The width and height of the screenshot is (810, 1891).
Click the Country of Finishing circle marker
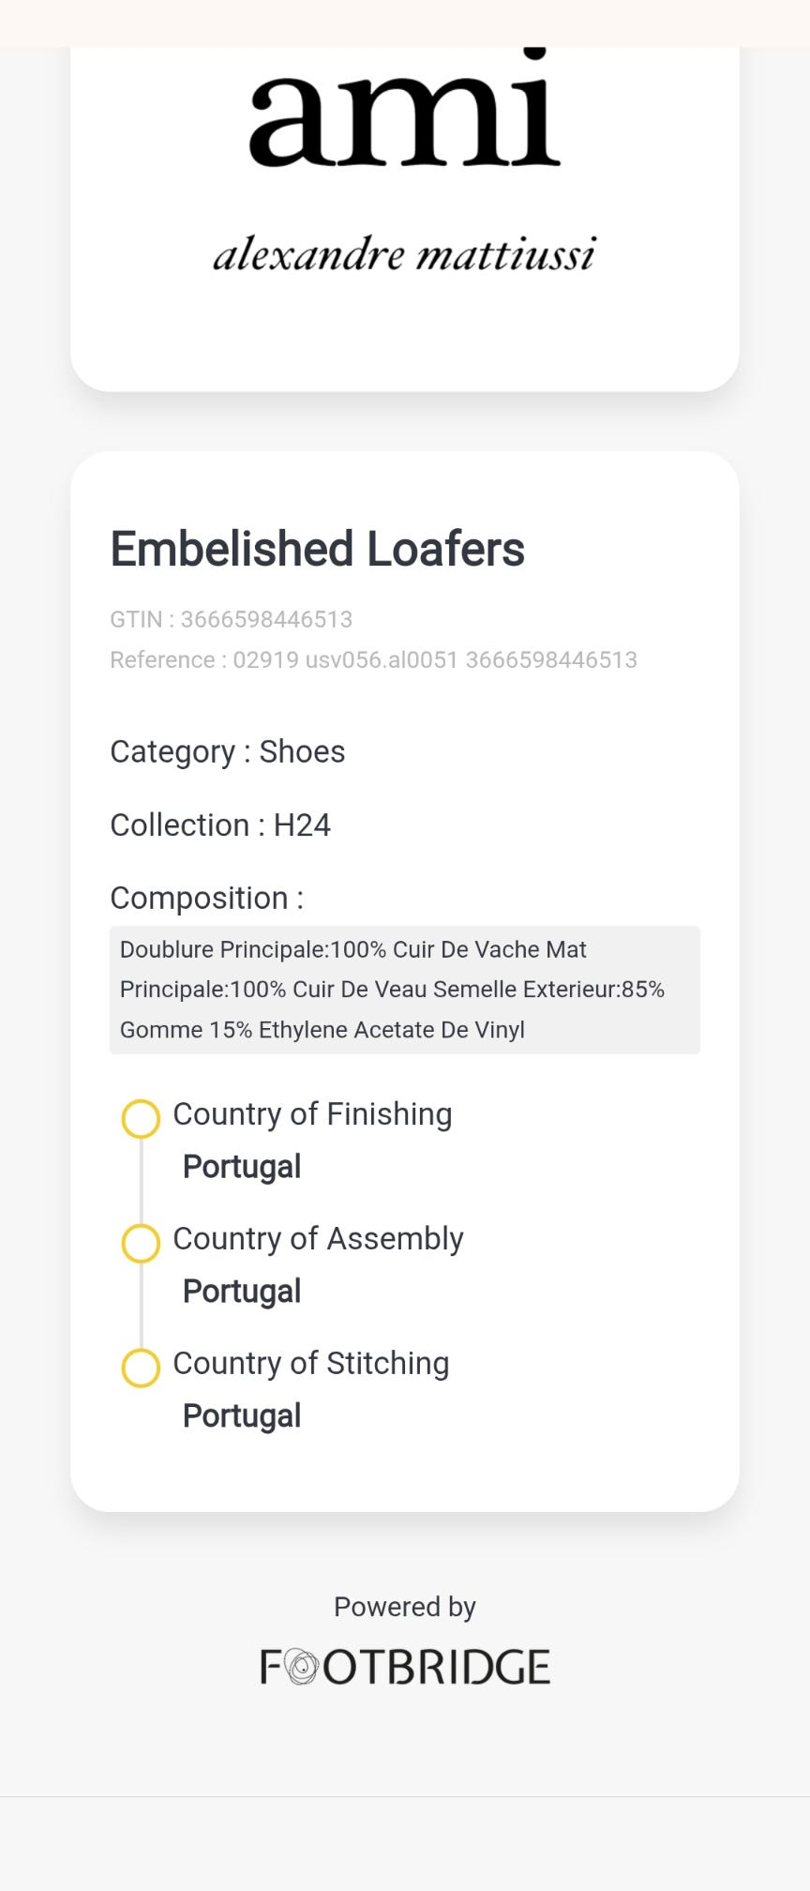point(141,1118)
